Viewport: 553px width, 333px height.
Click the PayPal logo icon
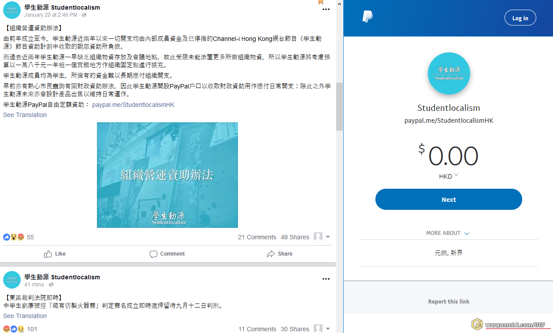point(367,17)
